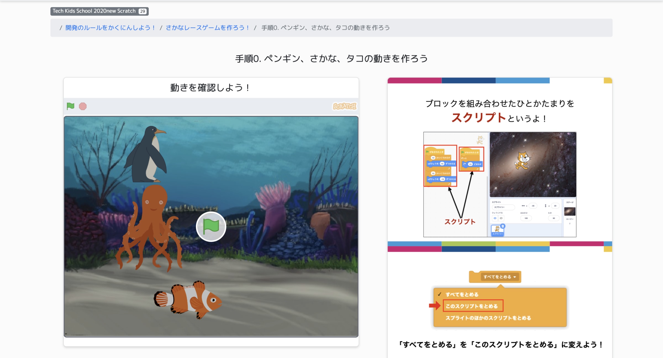Click the Scratch logo in player header

344,106
